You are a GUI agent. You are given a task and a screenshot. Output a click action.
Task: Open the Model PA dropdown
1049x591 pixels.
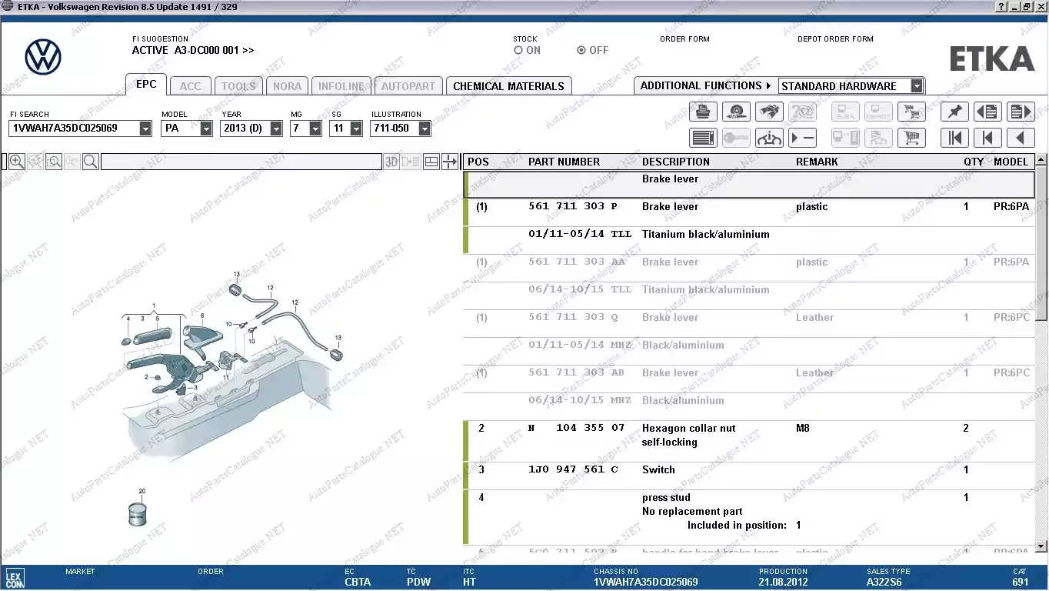tap(206, 129)
